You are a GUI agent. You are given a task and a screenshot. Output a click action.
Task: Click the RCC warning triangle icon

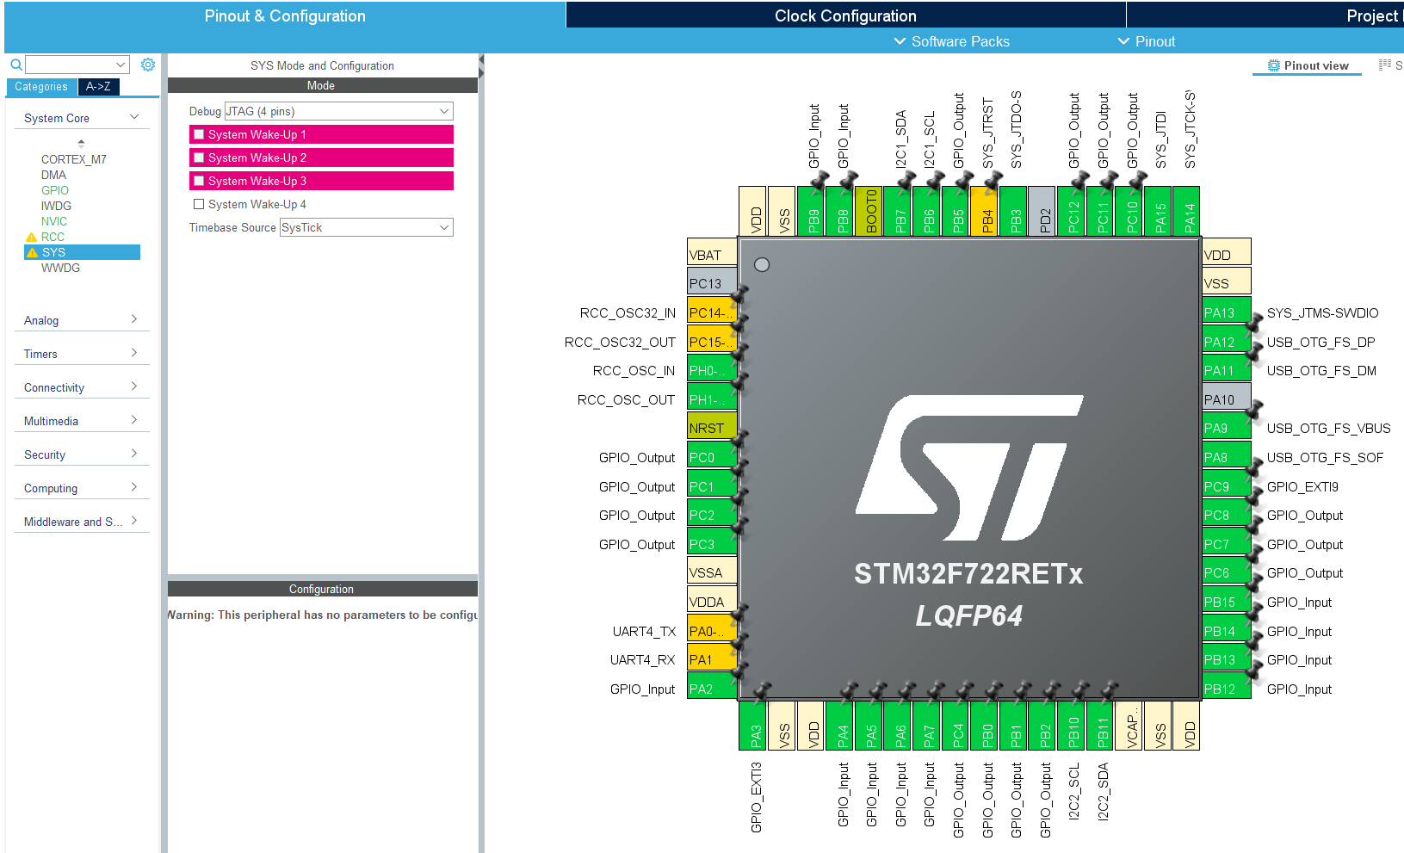(32, 238)
